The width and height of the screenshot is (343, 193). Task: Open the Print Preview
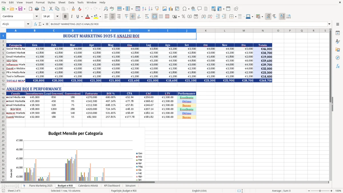pyautogui.click(x=43, y=9)
